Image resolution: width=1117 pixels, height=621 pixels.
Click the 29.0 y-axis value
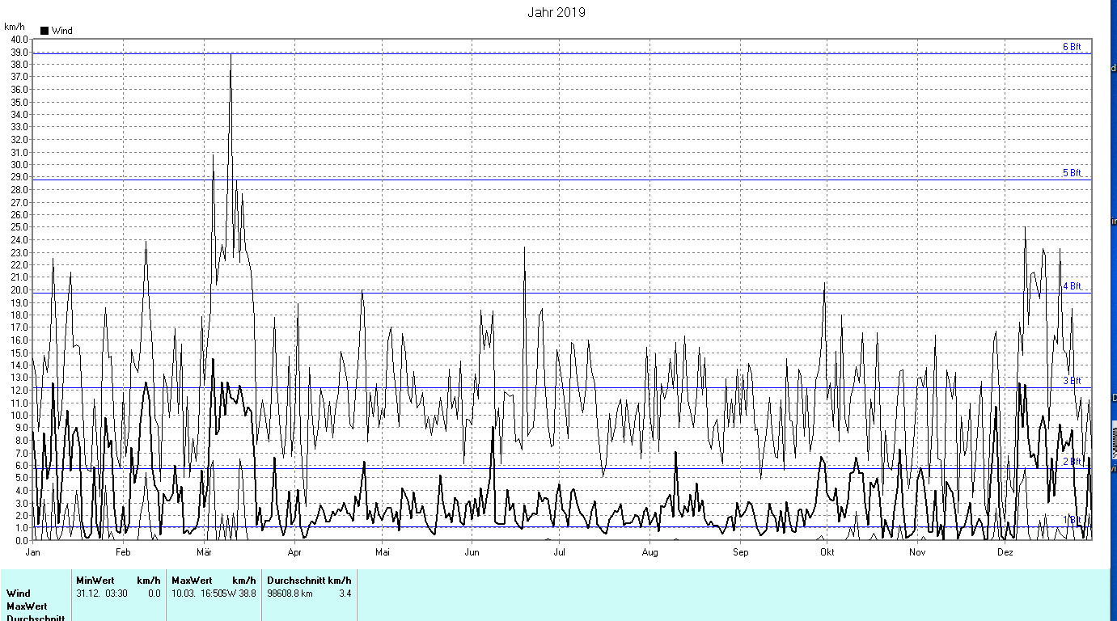click(x=19, y=177)
